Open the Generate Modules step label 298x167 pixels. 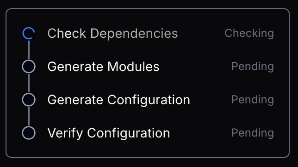(103, 67)
